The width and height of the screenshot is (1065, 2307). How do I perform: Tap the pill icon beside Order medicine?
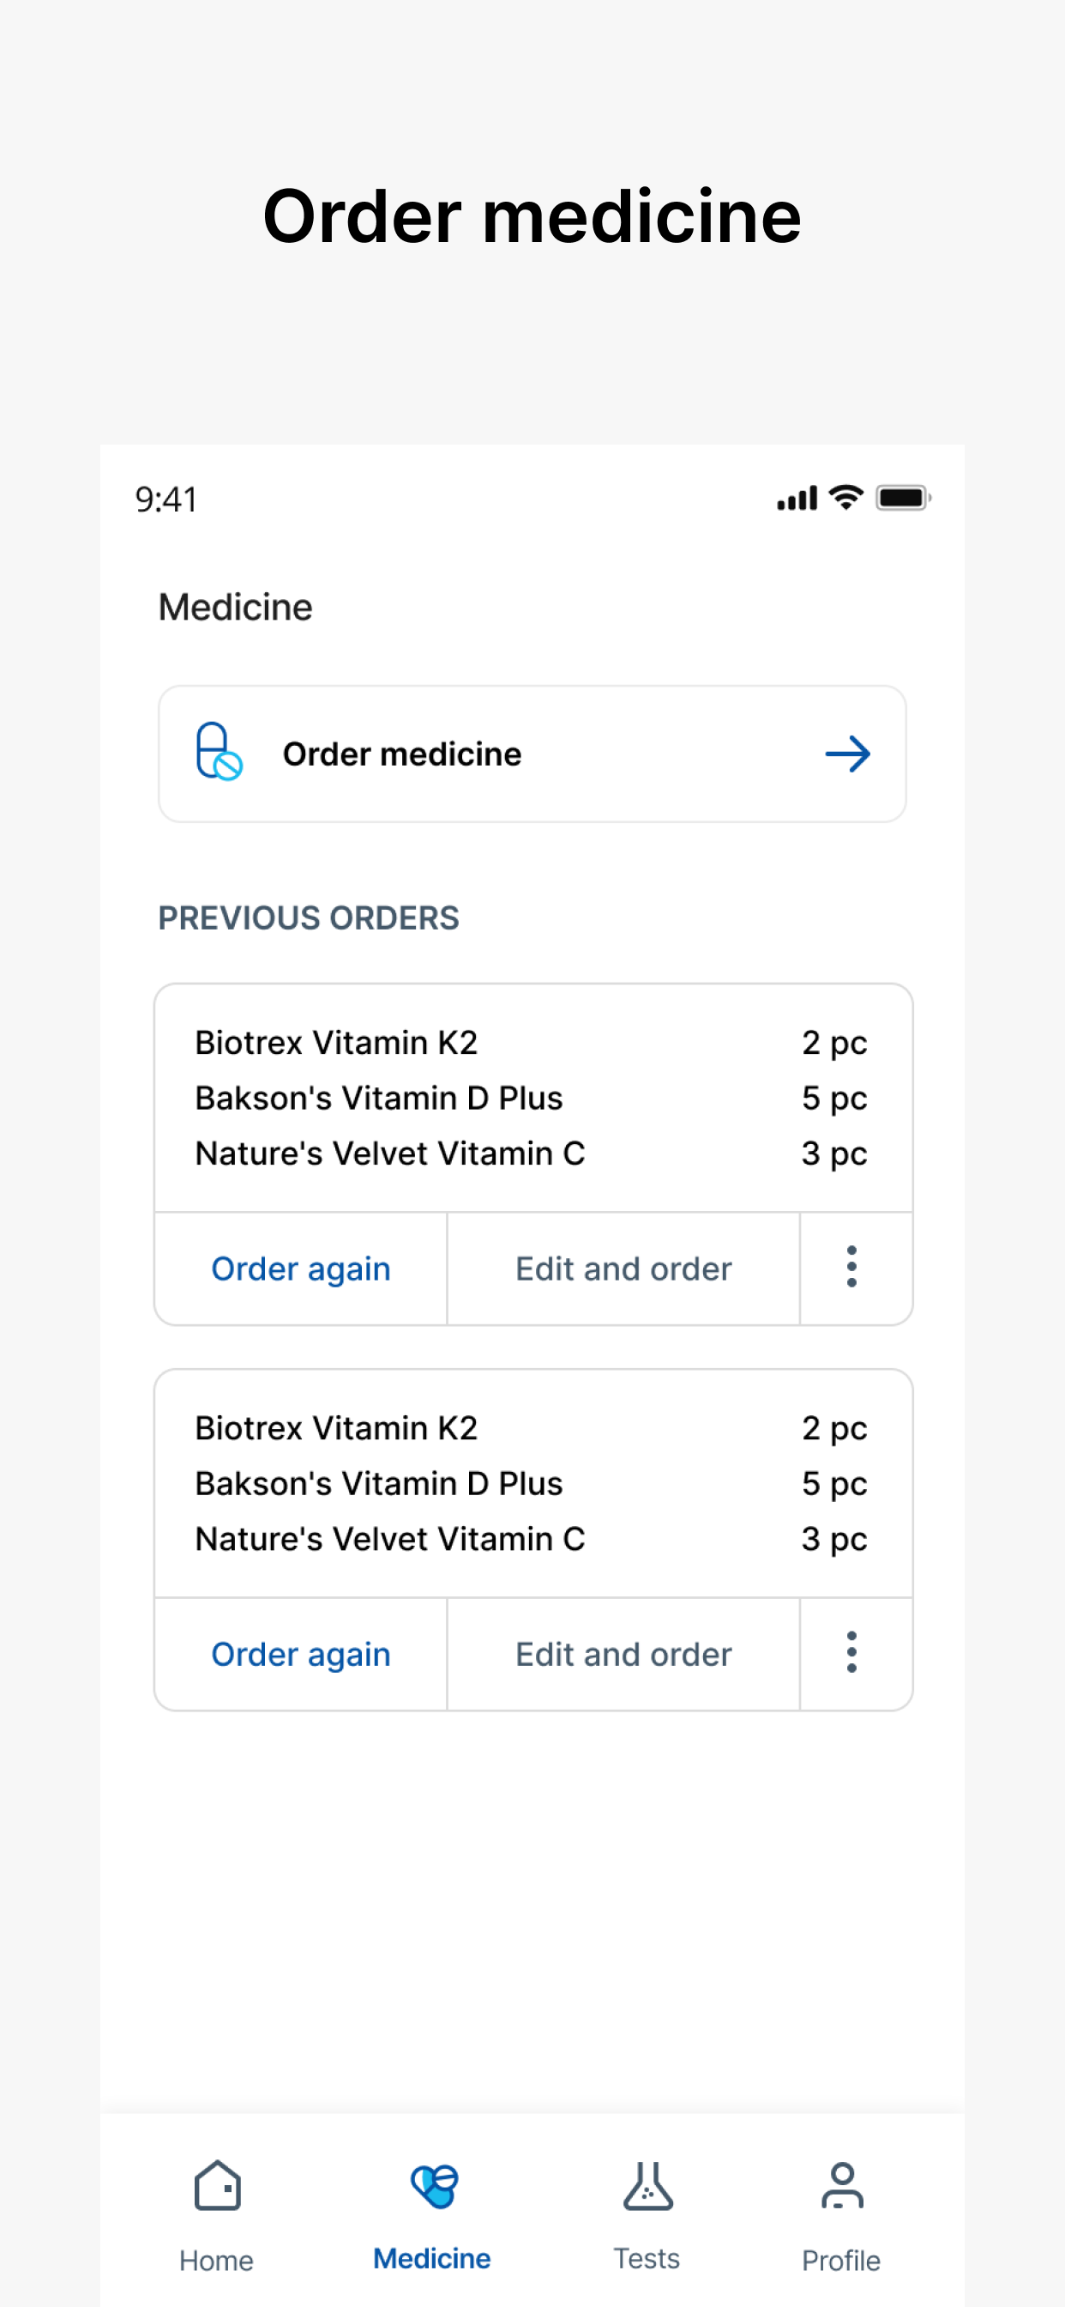220,753
